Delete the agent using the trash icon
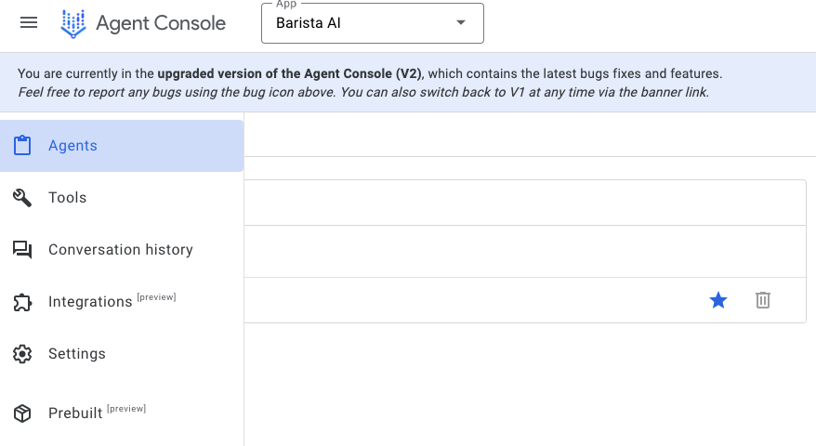The image size is (816, 446). (x=763, y=300)
